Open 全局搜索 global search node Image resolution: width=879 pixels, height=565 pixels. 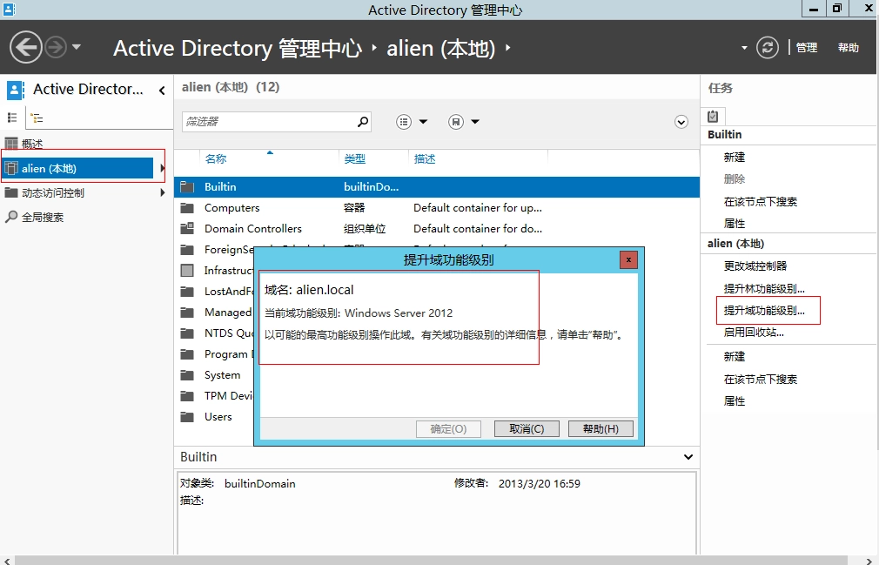(42, 217)
